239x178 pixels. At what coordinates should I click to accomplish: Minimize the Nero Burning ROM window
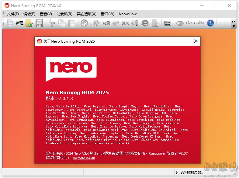pyautogui.click(x=202, y=6)
